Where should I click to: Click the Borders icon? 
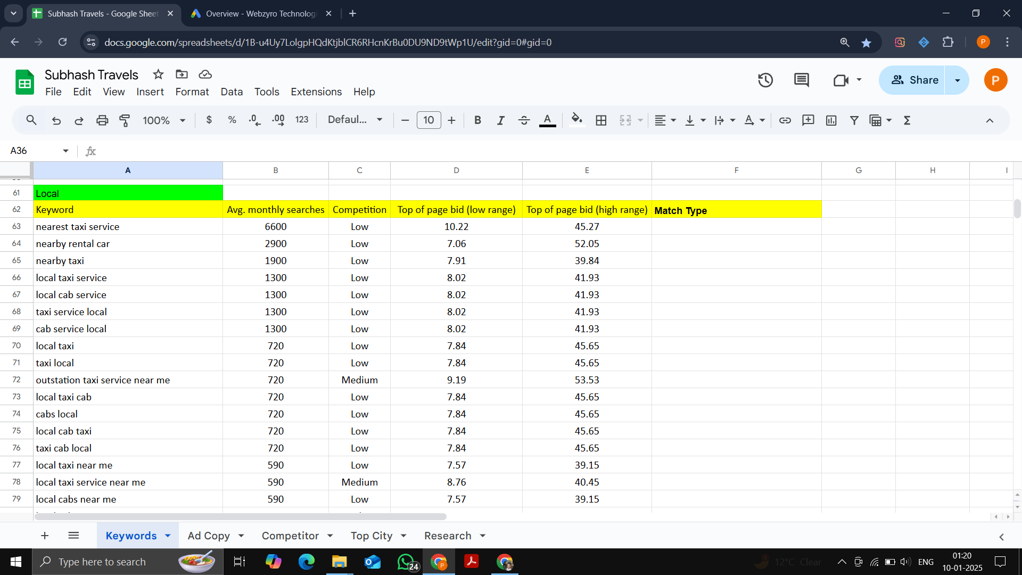coord(601,120)
